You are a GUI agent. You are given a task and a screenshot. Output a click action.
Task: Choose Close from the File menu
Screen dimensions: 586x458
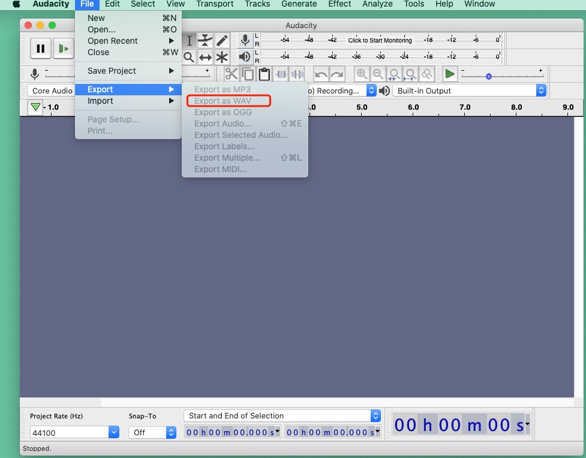128,52
